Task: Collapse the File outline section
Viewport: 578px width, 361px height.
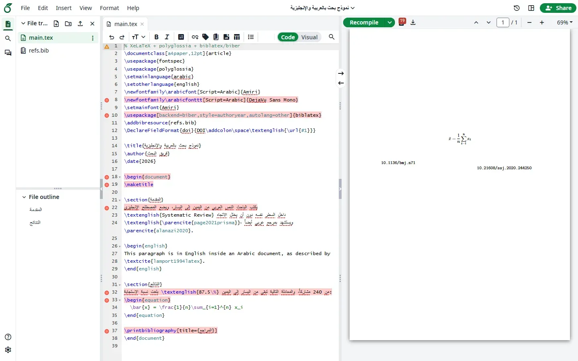Action: click(24, 197)
